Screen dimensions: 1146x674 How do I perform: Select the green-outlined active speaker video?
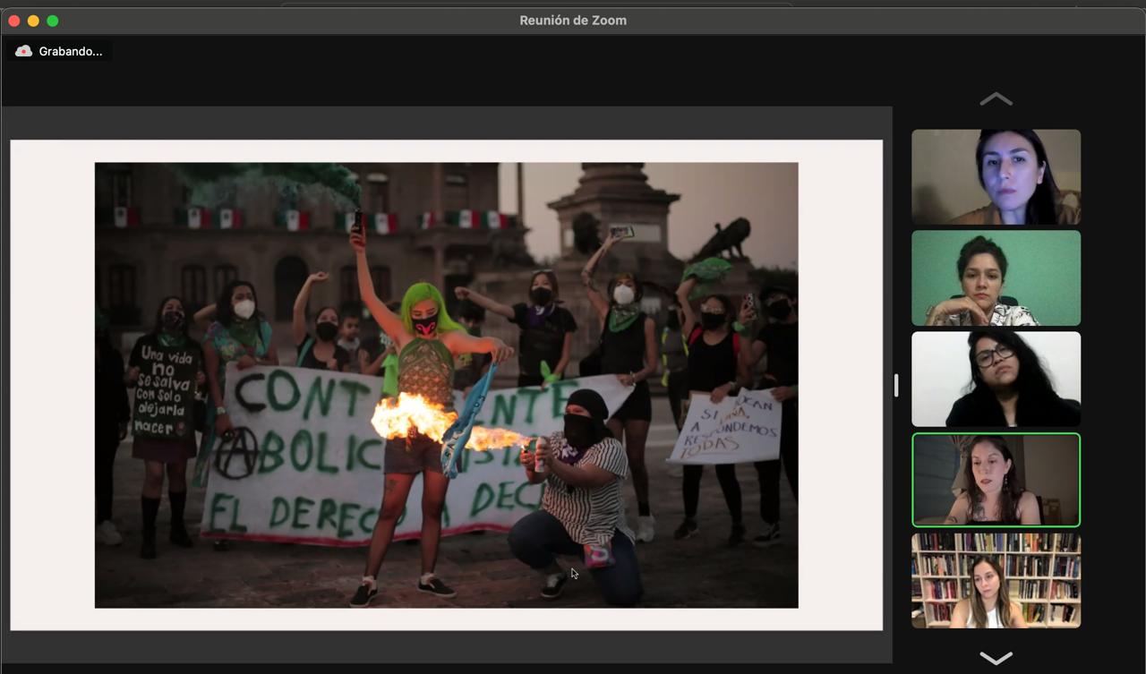(996, 480)
